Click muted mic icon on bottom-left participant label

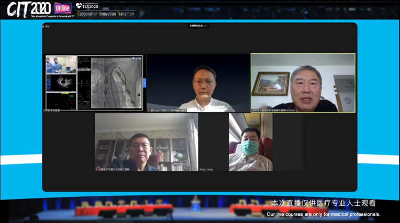[97, 169]
